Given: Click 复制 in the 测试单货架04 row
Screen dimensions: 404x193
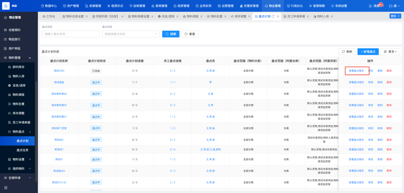Looking at the screenshot, I should coord(380,94).
